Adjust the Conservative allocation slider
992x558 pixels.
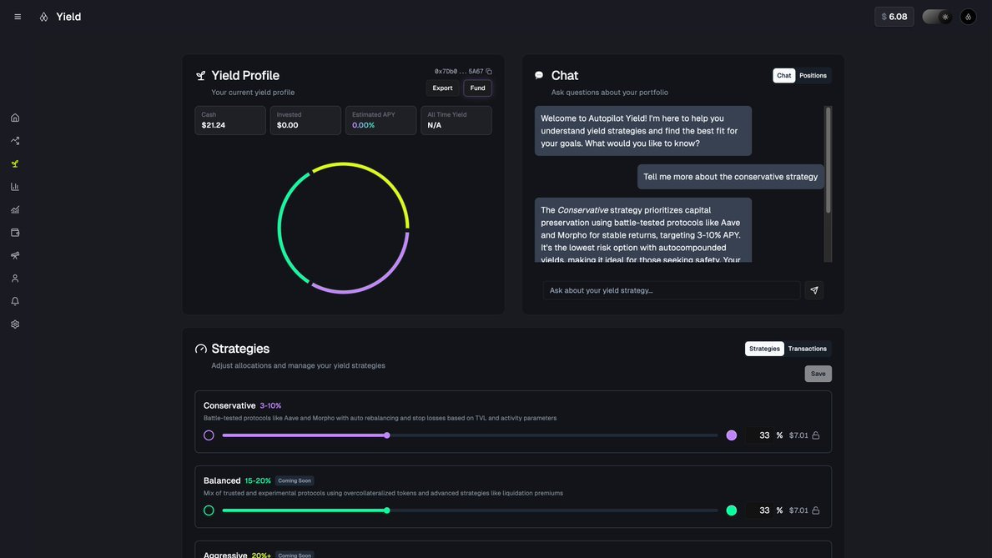[x=470, y=435]
